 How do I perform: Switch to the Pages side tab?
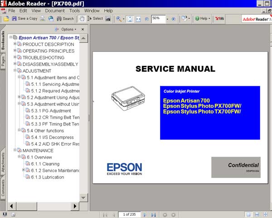[x=3, y=61]
